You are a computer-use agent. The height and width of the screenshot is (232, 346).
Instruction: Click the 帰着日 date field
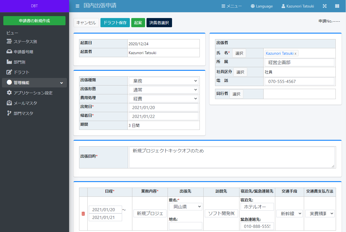click(163, 116)
